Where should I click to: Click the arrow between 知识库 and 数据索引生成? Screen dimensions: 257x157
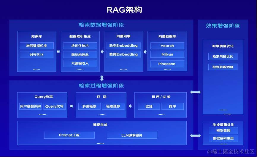58,51
